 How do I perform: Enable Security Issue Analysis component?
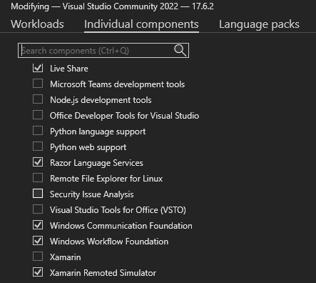pos(38,194)
